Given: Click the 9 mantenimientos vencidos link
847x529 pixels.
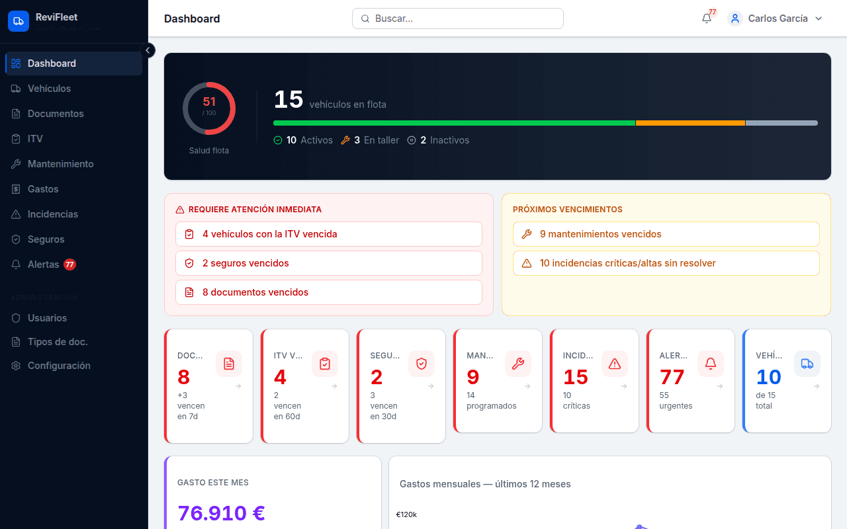Looking at the screenshot, I should [666, 233].
